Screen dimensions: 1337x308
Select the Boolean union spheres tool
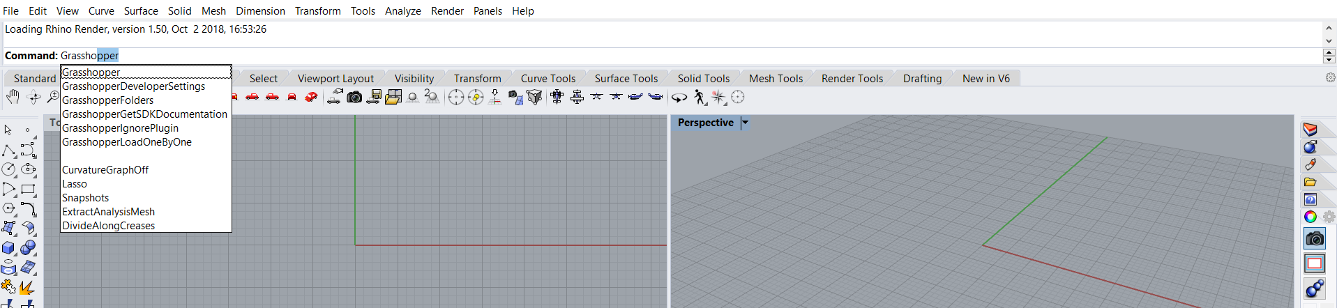click(x=28, y=248)
